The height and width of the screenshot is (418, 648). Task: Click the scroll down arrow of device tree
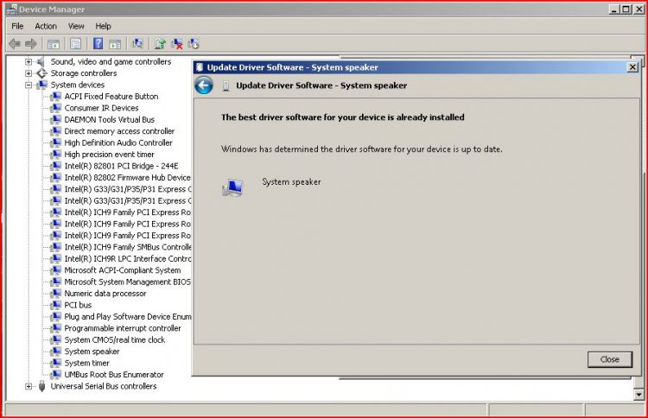638,395
